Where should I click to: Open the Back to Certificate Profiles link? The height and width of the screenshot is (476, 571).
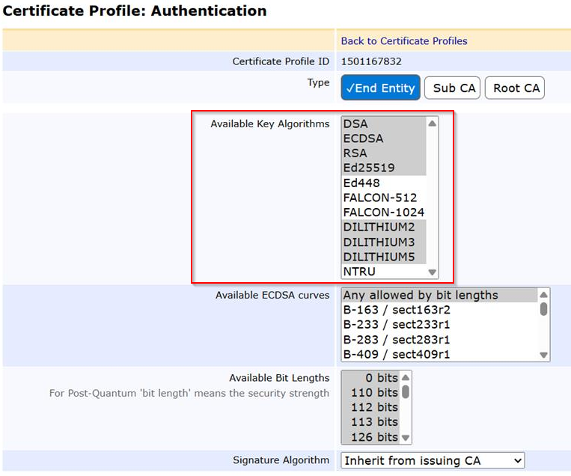404,41
